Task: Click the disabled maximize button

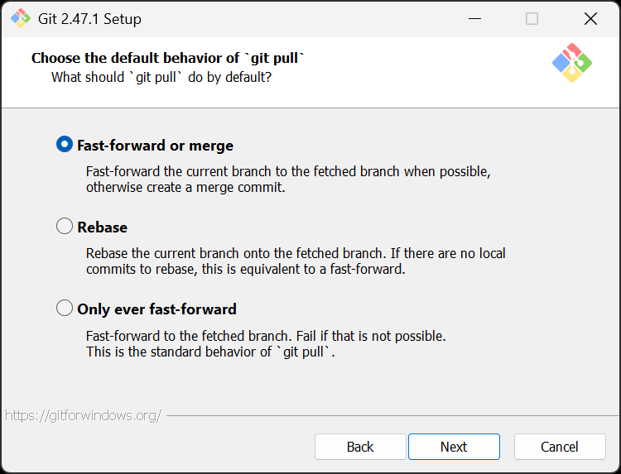Action: tap(532, 18)
